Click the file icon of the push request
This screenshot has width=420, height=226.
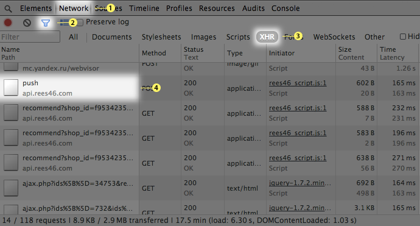point(11,87)
